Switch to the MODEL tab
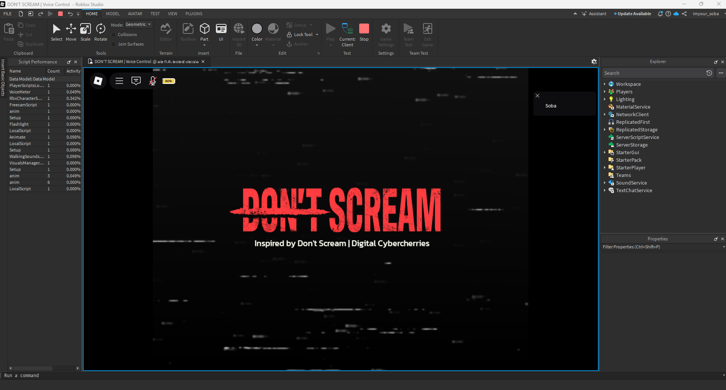This screenshot has height=390, width=726. pos(113,14)
